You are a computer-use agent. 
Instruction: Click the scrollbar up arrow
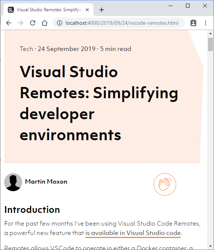pos(210,33)
